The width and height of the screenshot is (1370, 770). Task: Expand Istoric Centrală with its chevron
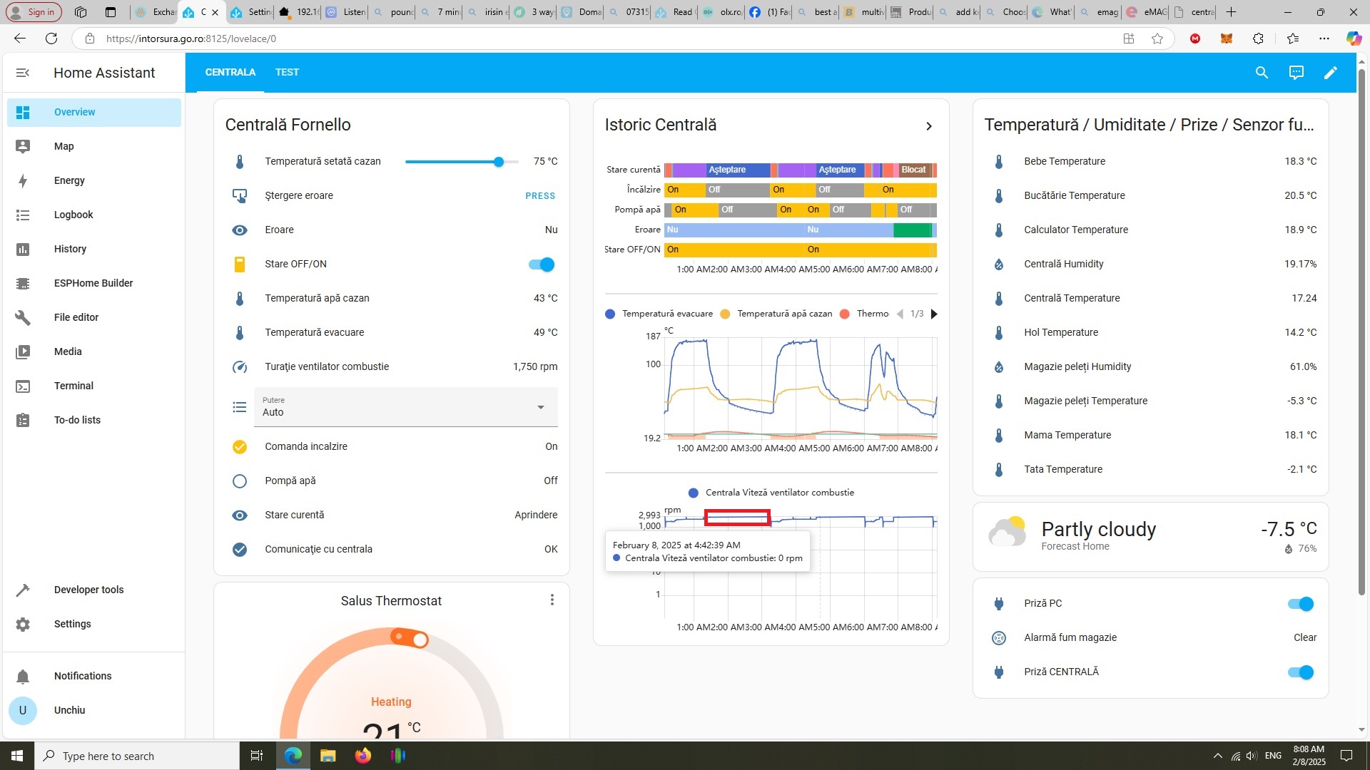point(929,125)
